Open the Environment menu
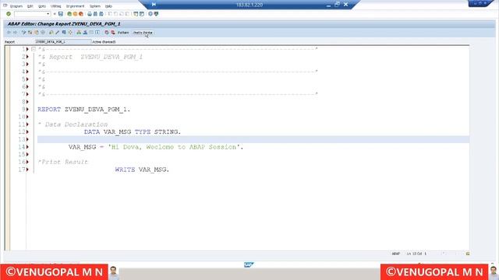Screen dimensions: 499x280 tap(75, 6)
